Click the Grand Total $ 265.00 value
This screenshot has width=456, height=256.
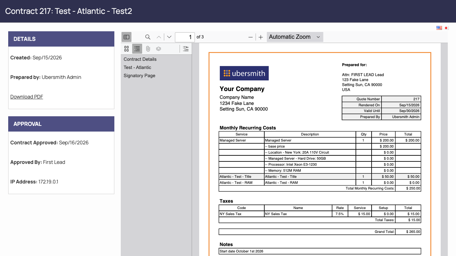click(408, 232)
